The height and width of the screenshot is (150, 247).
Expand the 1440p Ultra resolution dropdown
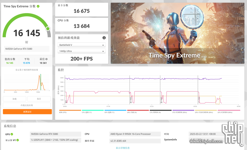81,51
